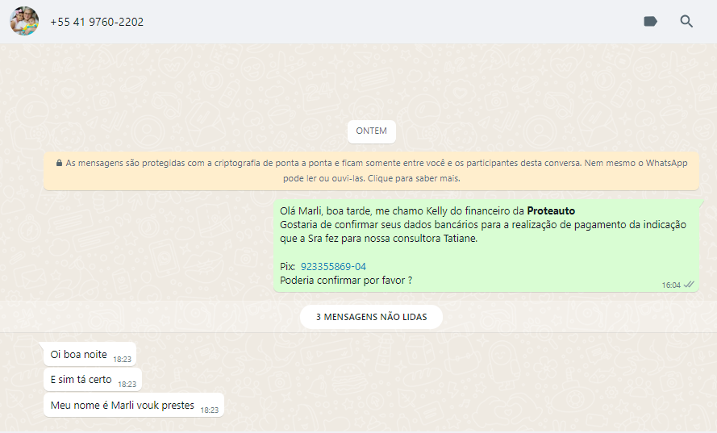Click the 18:23 timestamp beside "Oi boa noite"
The height and width of the screenshot is (433, 717).
123,359
